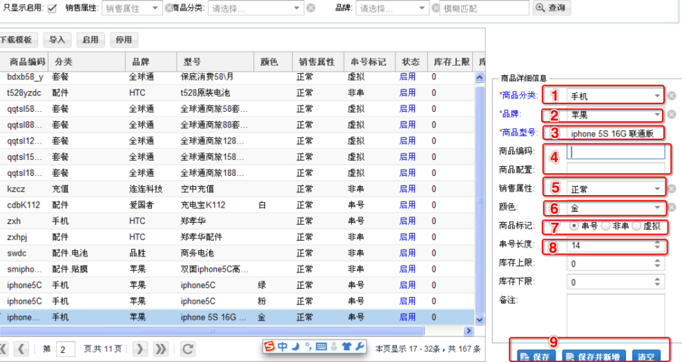The image size is (682, 362).
Task: Refresh the product list table
Action: (x=187, y=349)
